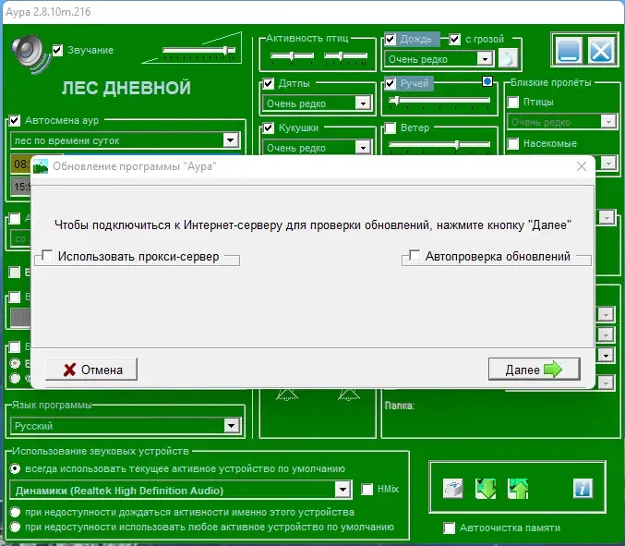Enable Автоочистка памяти checkbox
The height and width of the screenshot is (546, 625).
450,528
